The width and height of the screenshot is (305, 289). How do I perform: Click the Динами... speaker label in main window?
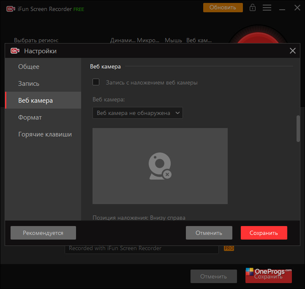123,40
